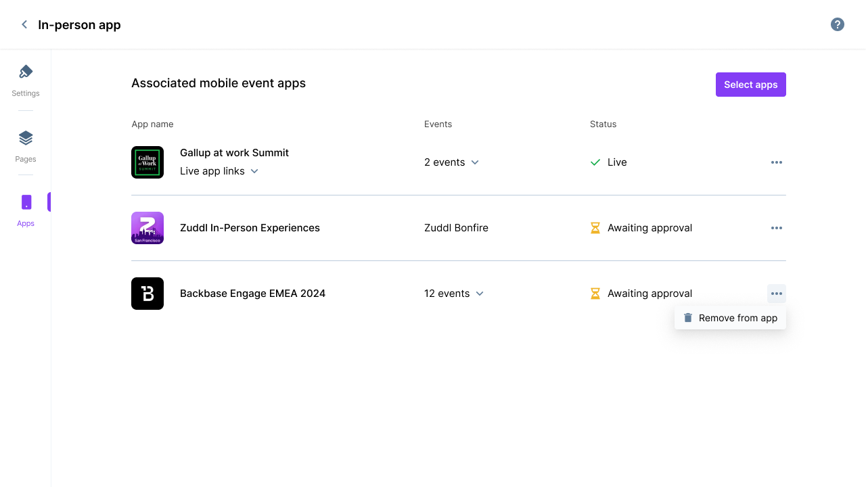Open the help question mark icon
This screenshot has width=866, height=487.
point(838,24)
